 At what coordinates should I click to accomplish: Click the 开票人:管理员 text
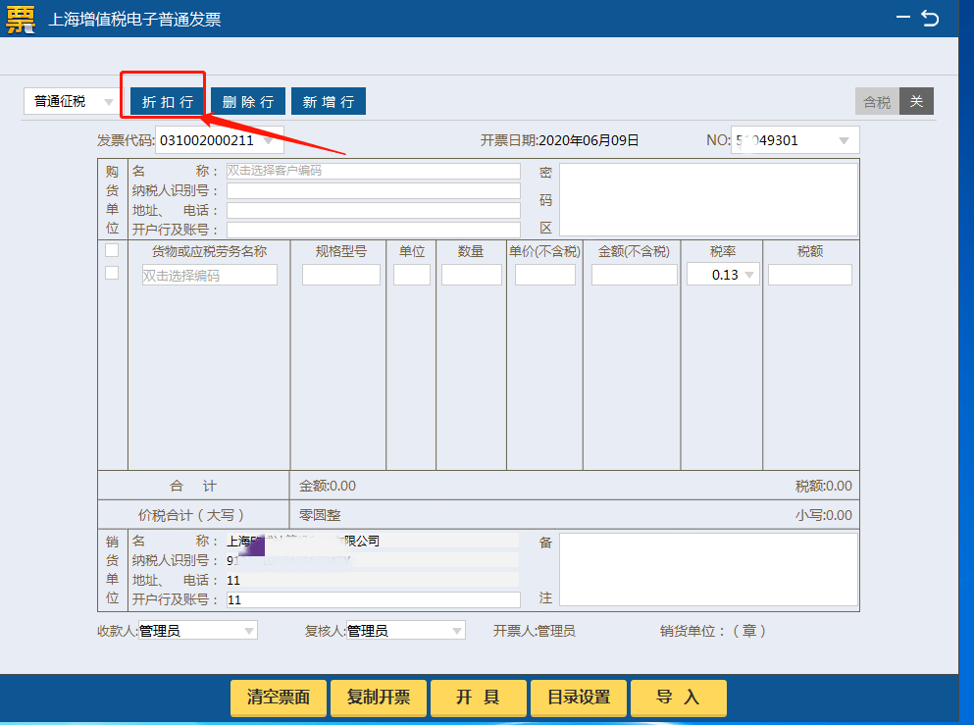click(x=535, y=631)
